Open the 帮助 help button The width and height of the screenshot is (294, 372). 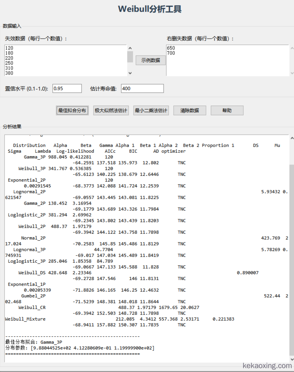pos(227,111)
